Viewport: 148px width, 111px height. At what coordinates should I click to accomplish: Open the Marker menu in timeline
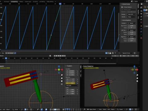tap(2, 56)
